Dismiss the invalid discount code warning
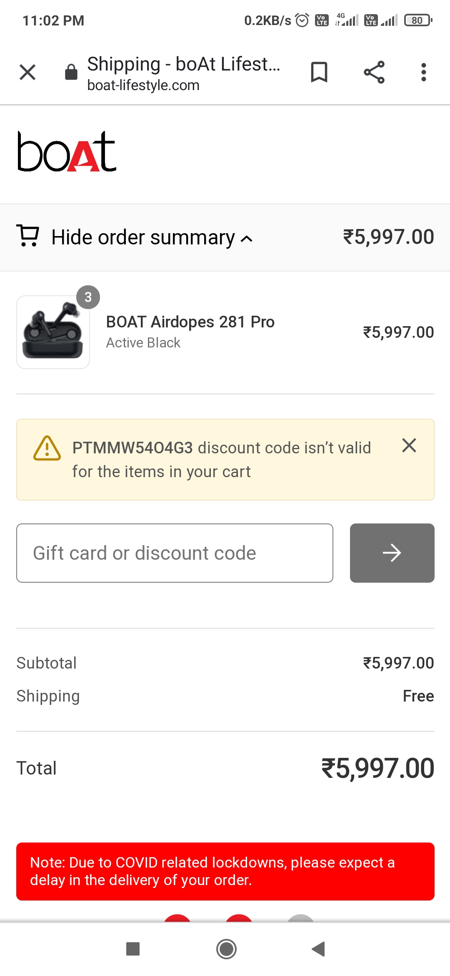 409,445
